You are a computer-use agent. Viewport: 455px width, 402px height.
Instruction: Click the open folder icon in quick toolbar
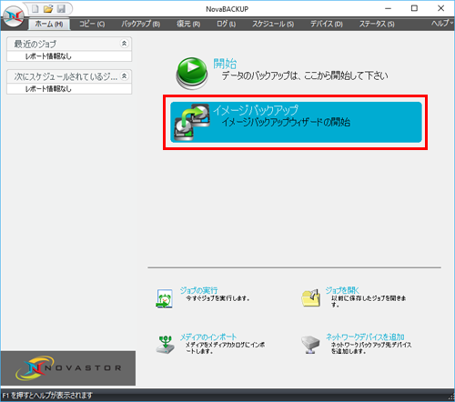[48, 9]
